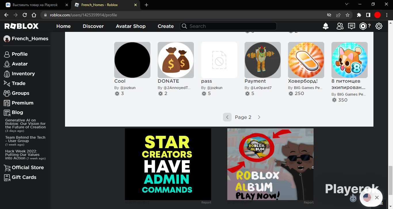Click the Roblox Album Play Now ad
The height and width of the screenshot is (209, 393).
(270, 164)
